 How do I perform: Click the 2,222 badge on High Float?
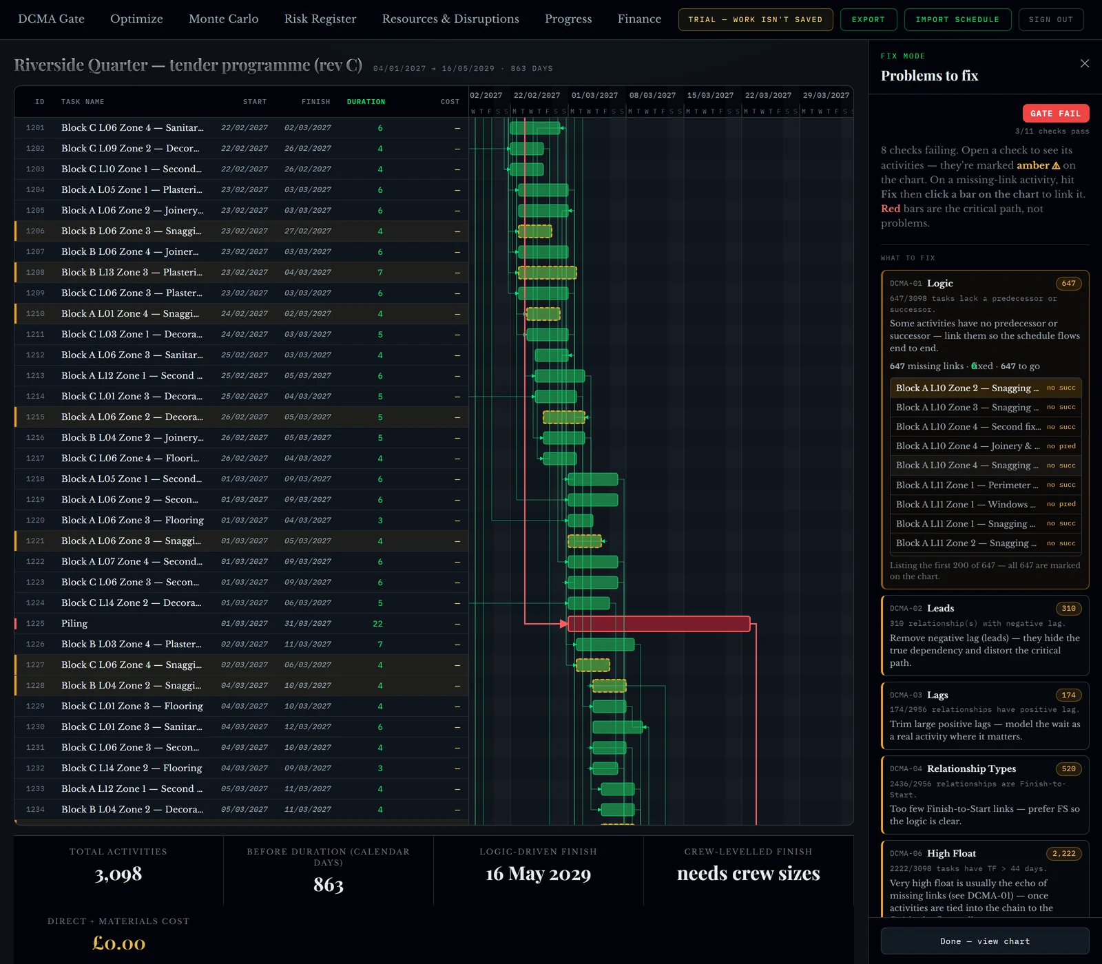point(1064,853)
